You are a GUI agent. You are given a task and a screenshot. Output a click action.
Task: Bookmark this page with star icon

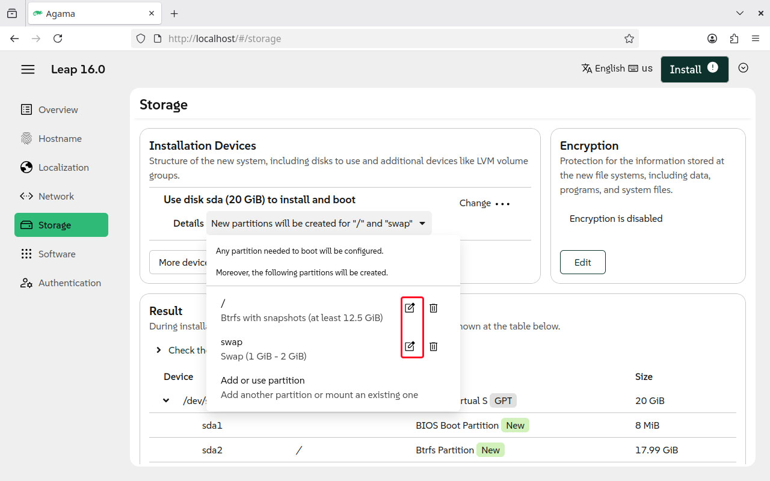pos(629,38)
